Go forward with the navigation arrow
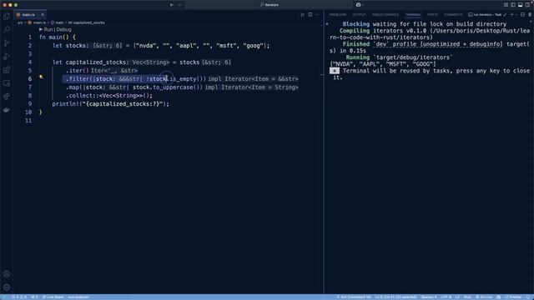The height and width of the screenshot is (300, 534). [x=180, y=5]
